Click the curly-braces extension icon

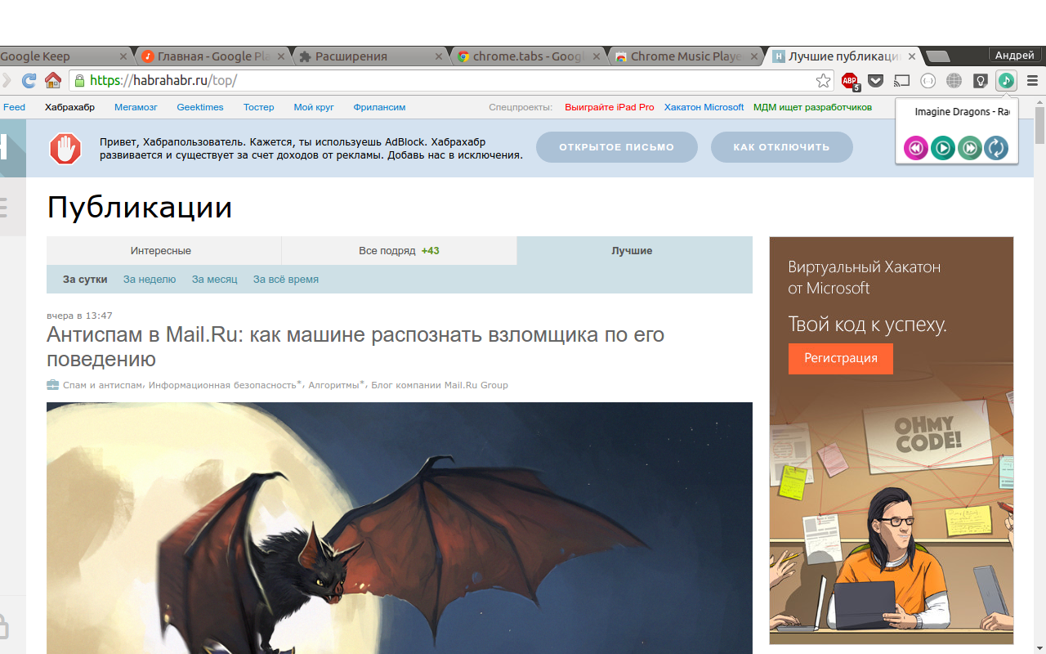point(928,81)
